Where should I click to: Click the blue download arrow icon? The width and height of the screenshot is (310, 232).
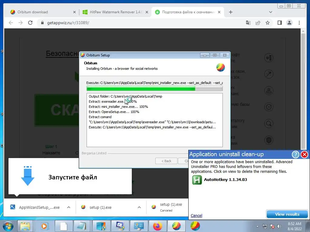[x=28, y=176]
